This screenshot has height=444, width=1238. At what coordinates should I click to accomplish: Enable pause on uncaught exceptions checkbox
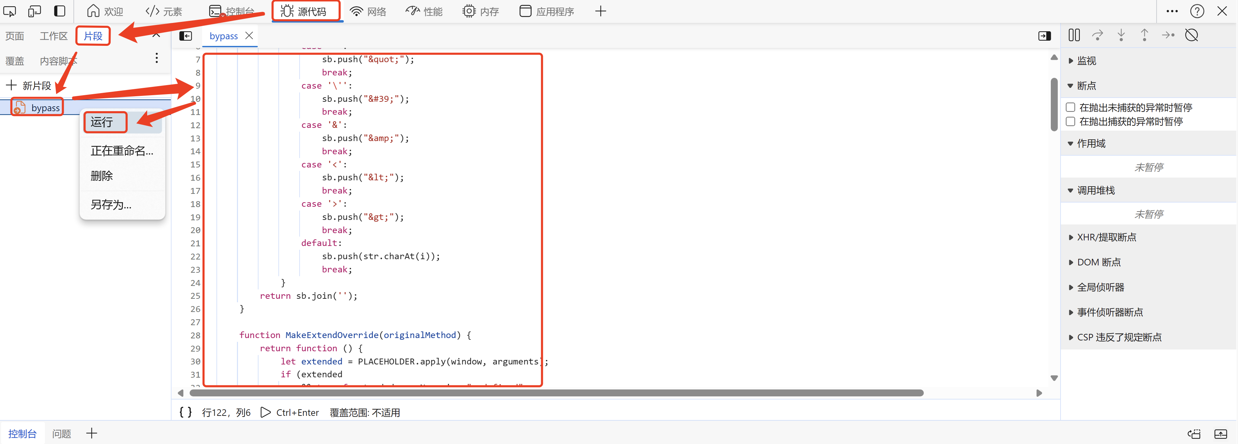[x=1070, y=107]
